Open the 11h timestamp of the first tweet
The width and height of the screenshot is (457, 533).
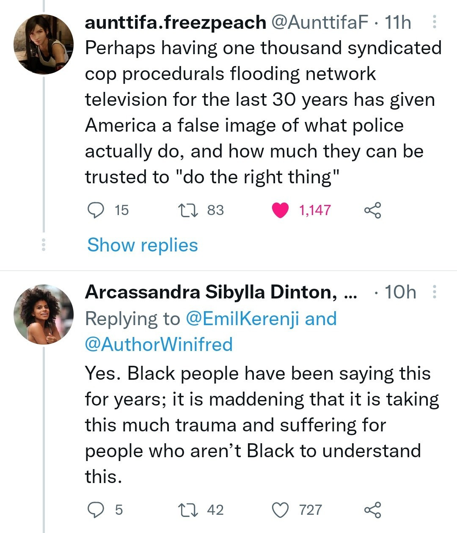coord(398,22)
